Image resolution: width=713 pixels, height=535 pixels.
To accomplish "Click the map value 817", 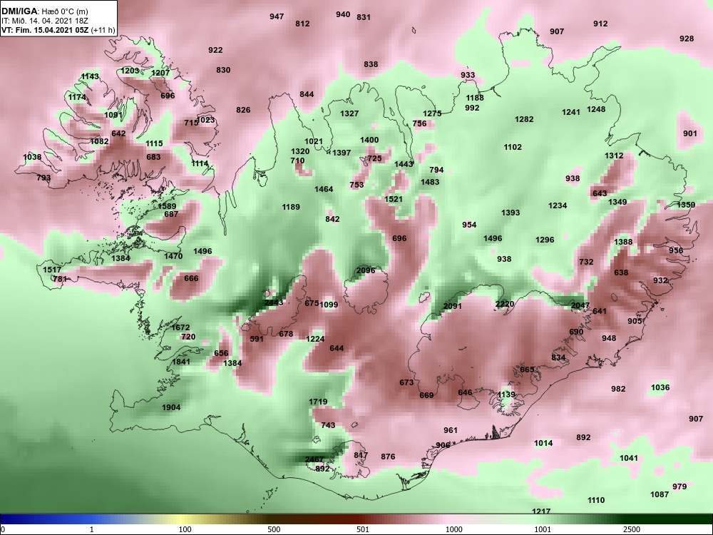I will [x=361, y=455].
